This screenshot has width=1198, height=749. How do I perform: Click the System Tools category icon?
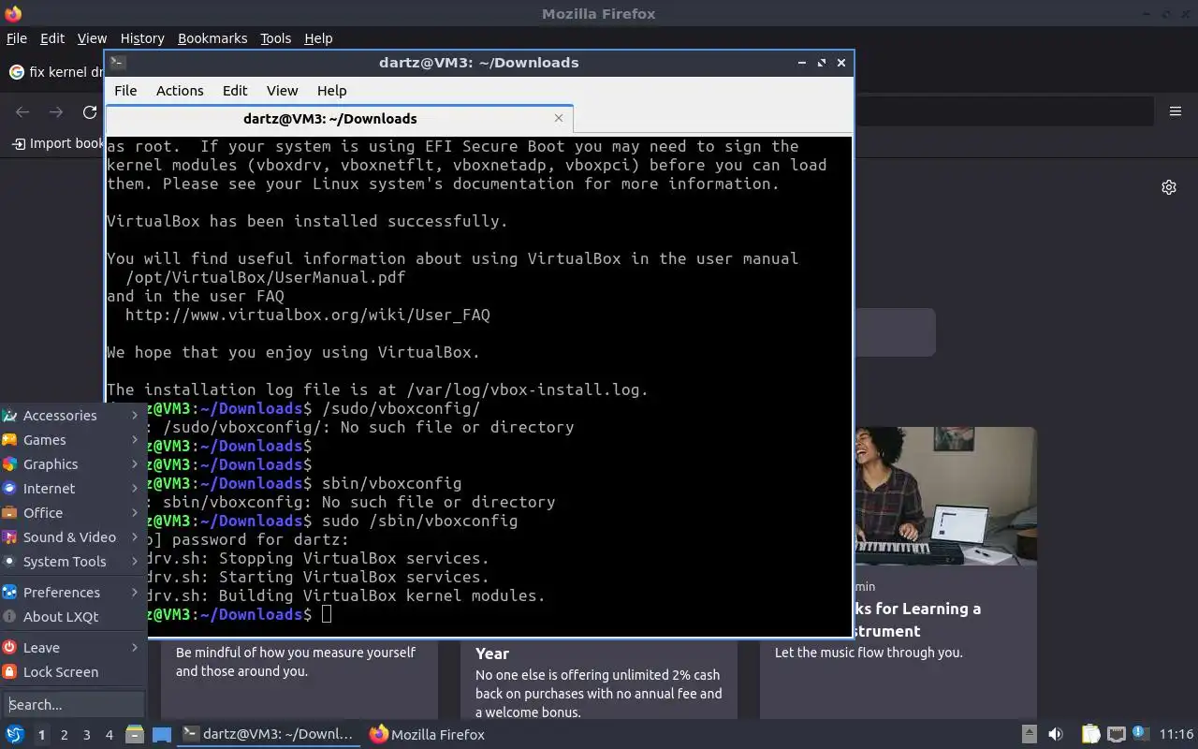(10, 562)
